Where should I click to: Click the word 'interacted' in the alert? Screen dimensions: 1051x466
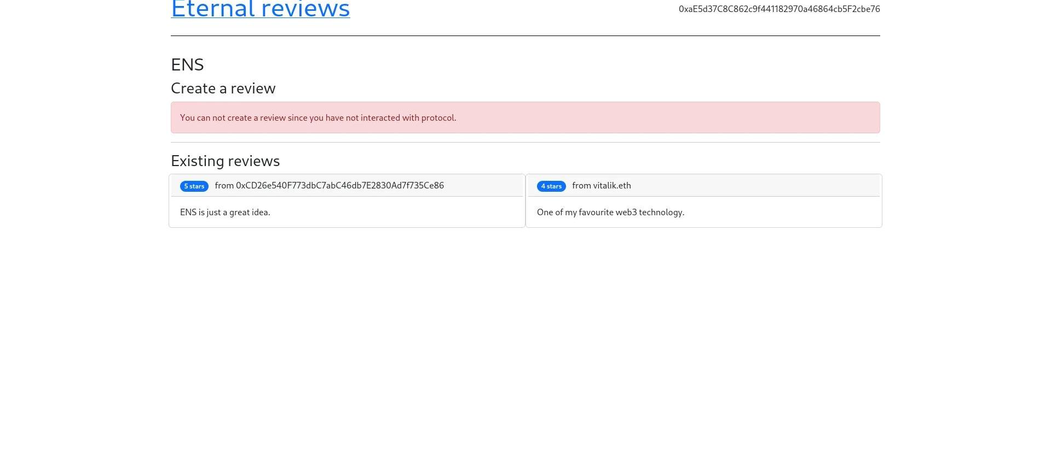[380, 118]
